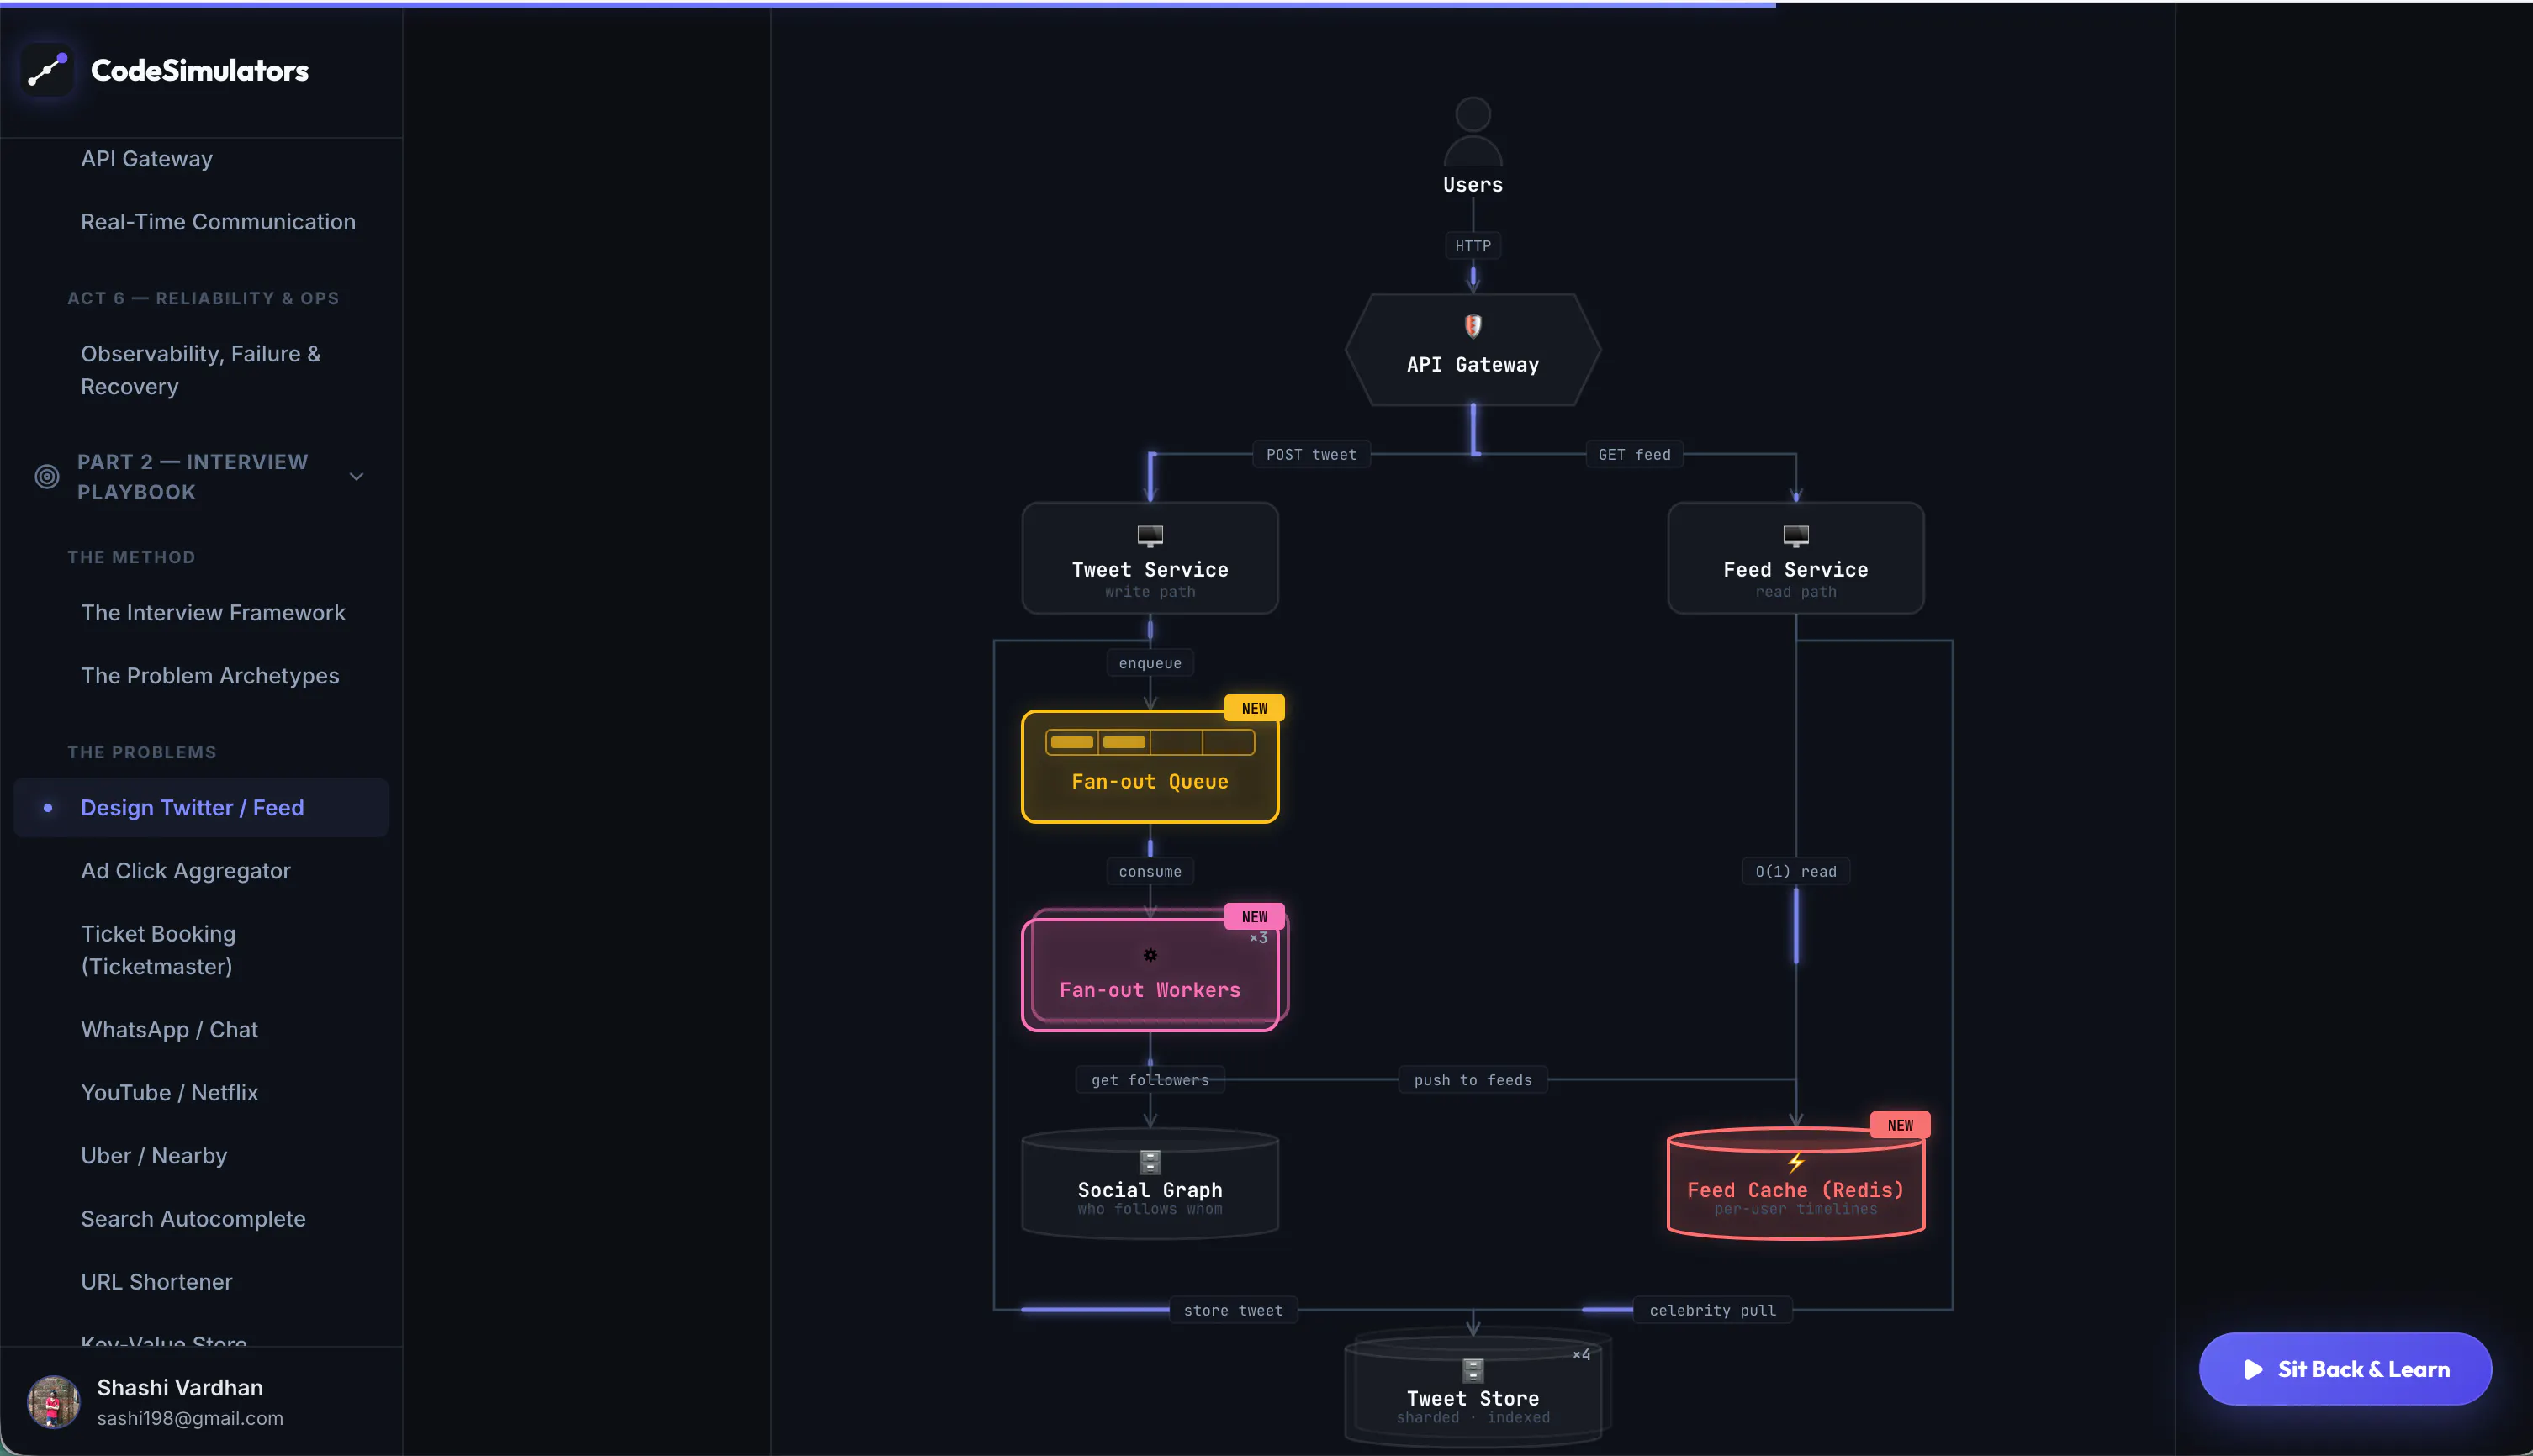The height and width of the screenshot is (1456, 2533).
Task: Click the API Gateway shield icon
Action: click(x=1473, y=326)
